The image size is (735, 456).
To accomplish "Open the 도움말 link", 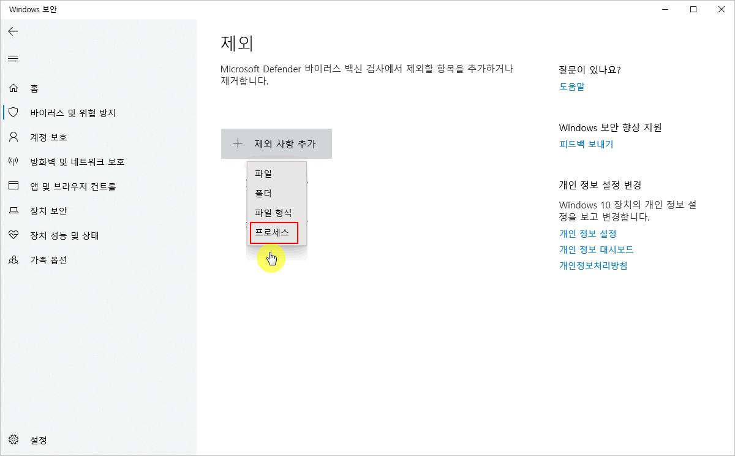I will (x=572, y=86).
